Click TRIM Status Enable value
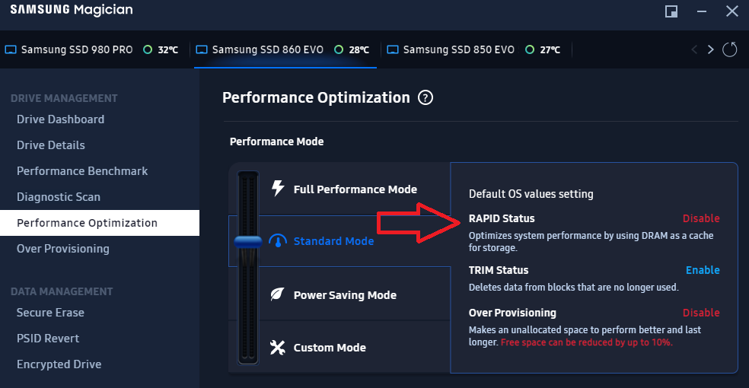Viewport: 749px width, 388px height. pyautogui.click(x=703, y=269)
